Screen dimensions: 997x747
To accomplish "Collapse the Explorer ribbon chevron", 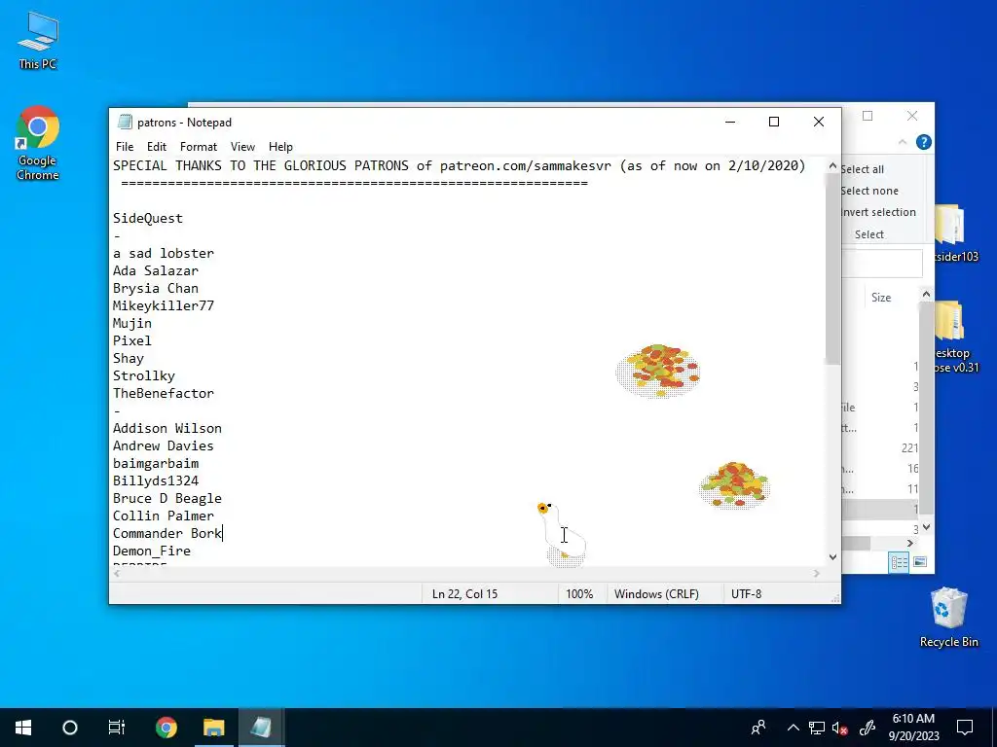I will tap(903, 142).
